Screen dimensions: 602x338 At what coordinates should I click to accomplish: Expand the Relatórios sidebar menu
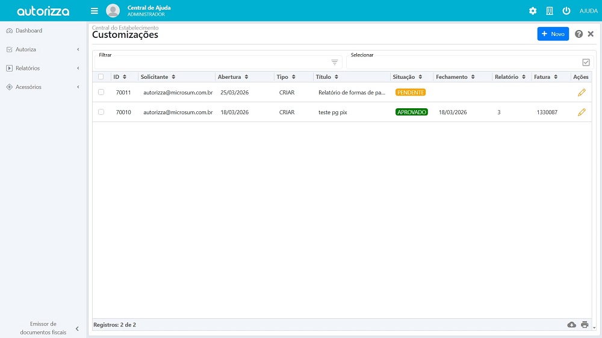coord(42,68)
